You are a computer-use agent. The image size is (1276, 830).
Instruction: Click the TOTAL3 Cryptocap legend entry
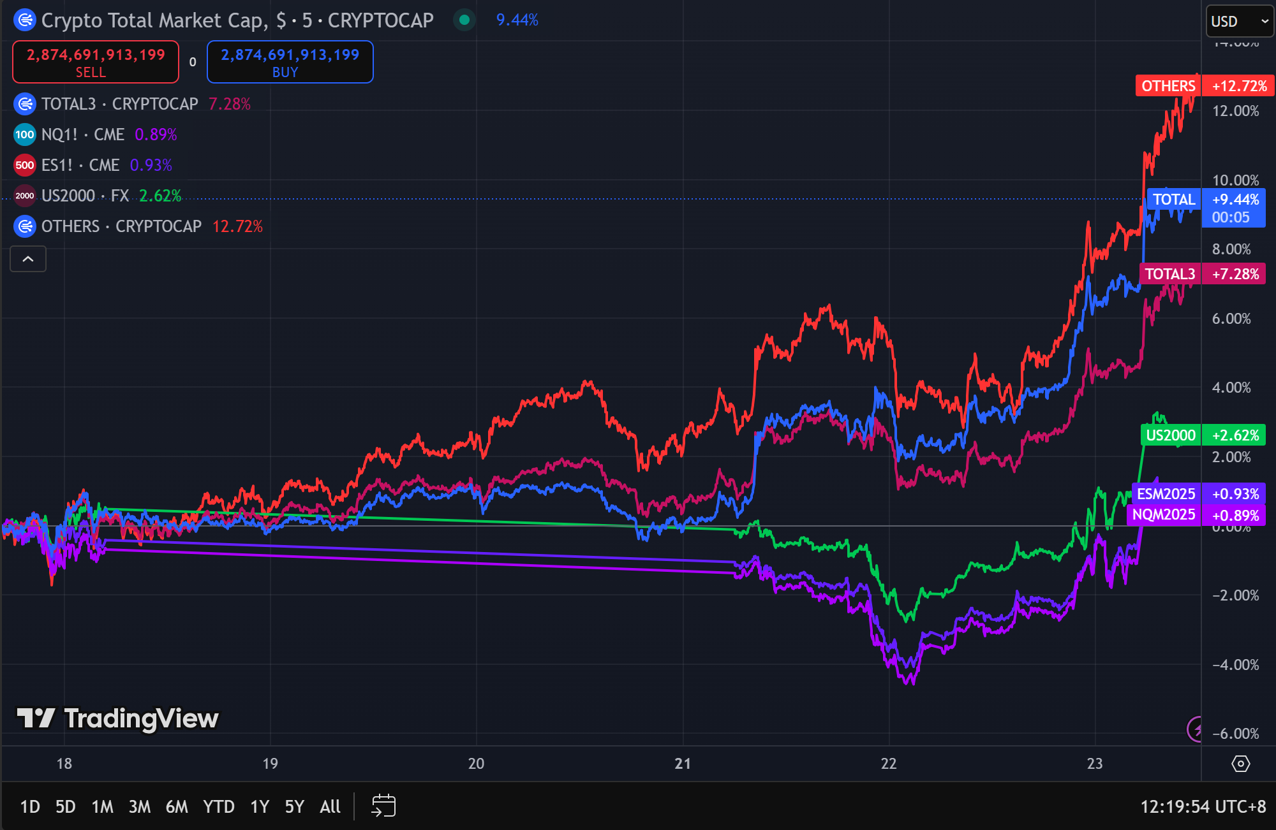pos(119,104)
